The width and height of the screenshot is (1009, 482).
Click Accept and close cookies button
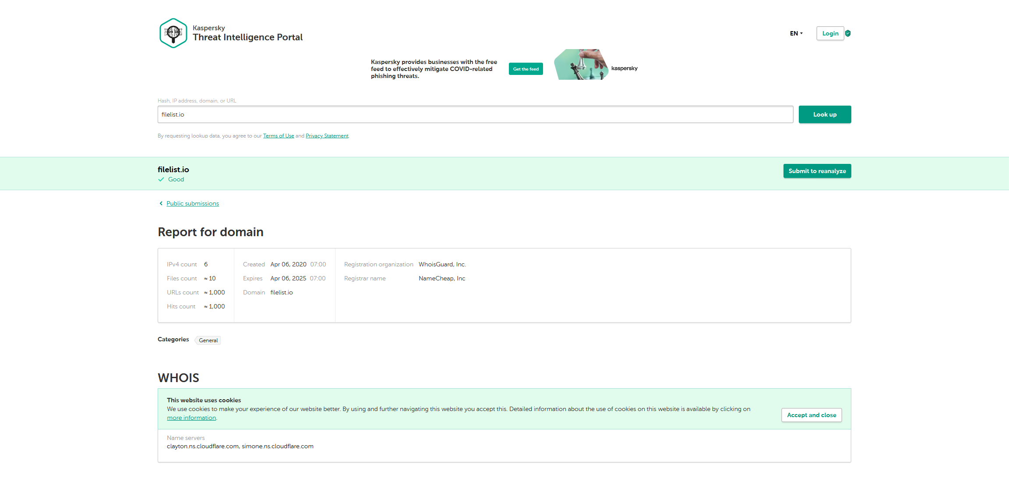coord(811,415)
